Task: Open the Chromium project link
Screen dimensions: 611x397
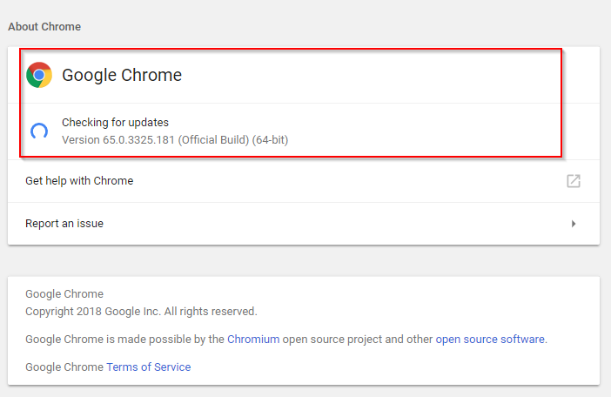Action: tap(254, 340)
